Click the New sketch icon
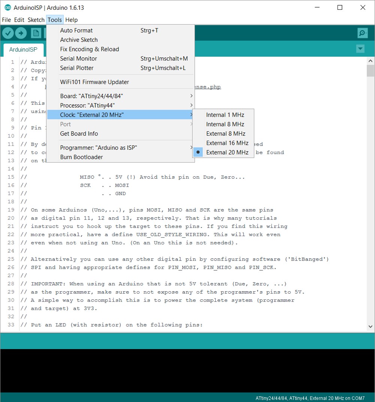Screen dimensions: 375x402 point(36,33)
